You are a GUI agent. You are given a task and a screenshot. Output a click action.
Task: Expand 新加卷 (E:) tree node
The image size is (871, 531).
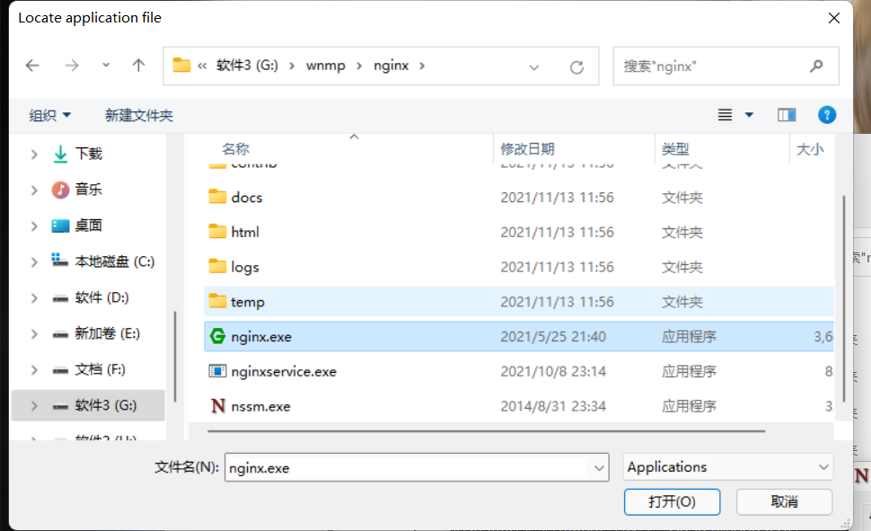pyautogui.click(x=34, y=334)
